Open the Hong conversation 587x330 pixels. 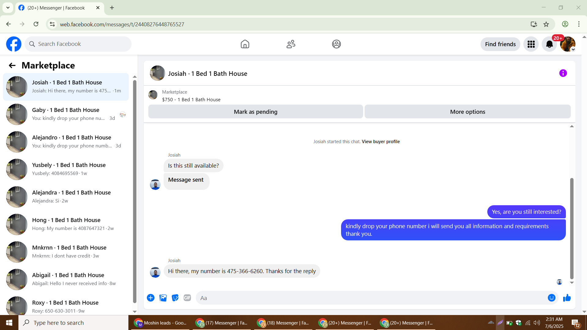[x=66, y=224]
